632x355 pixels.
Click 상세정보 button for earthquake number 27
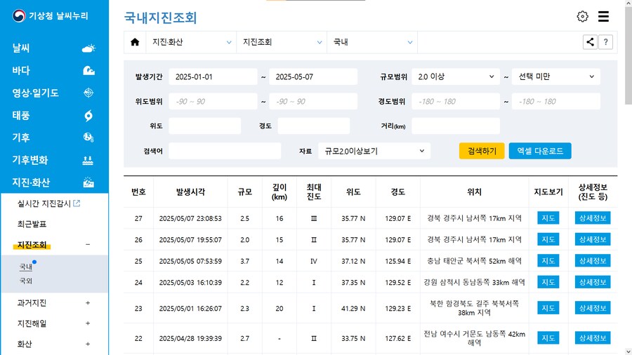tap(593, 218)
